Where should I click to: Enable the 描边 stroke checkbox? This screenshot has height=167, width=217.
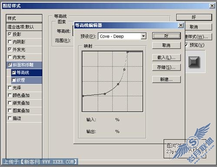[10, 118]
